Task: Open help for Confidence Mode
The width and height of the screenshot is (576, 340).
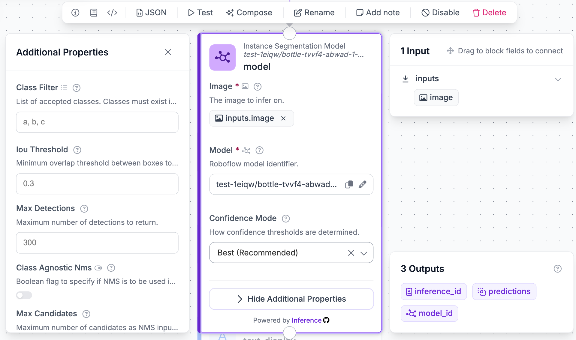Action: (x=286, y=219)
